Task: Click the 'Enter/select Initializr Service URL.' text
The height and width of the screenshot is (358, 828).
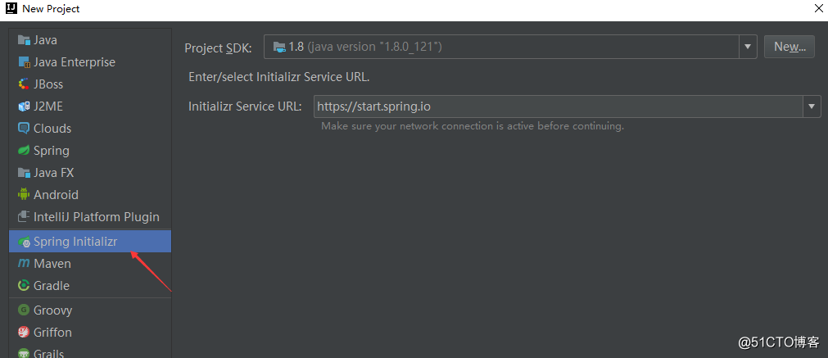Action: [278, 77]
